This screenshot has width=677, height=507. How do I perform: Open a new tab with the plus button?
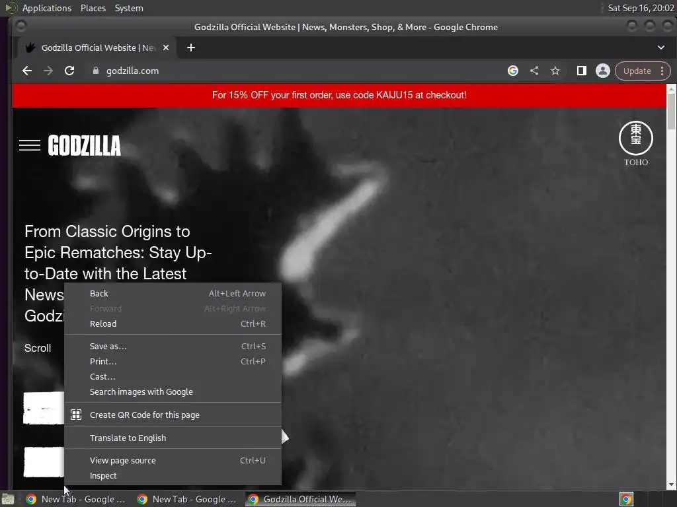point(191,48)
